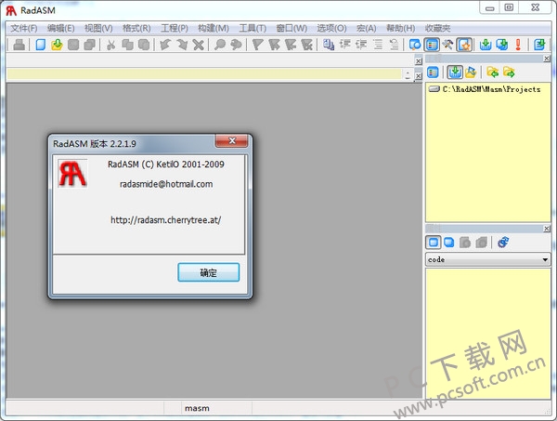Screen dimensions: 557x421
Task: Open the 收藏夹 menu
Action: 437,28
